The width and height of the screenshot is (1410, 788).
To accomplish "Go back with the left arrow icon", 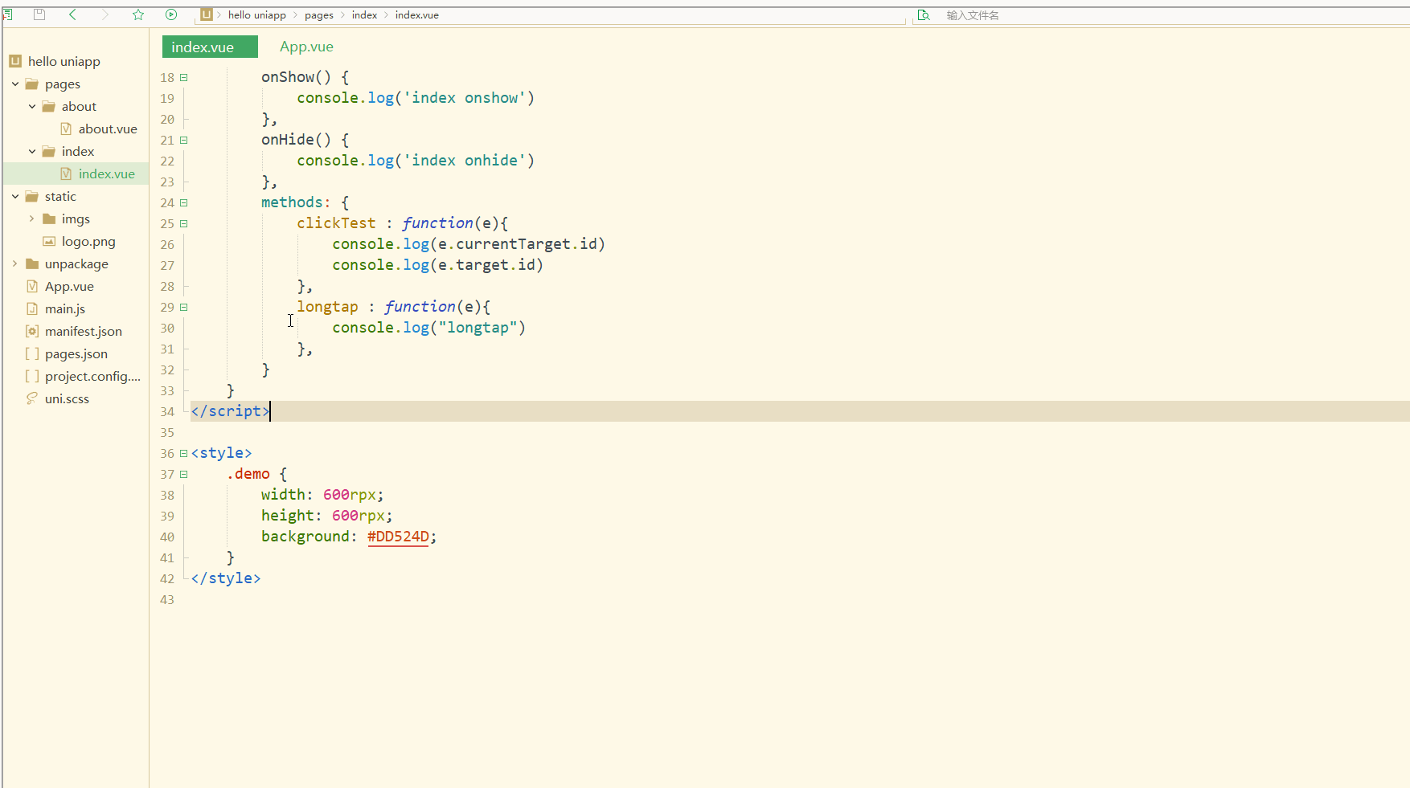I will (72, 14).
